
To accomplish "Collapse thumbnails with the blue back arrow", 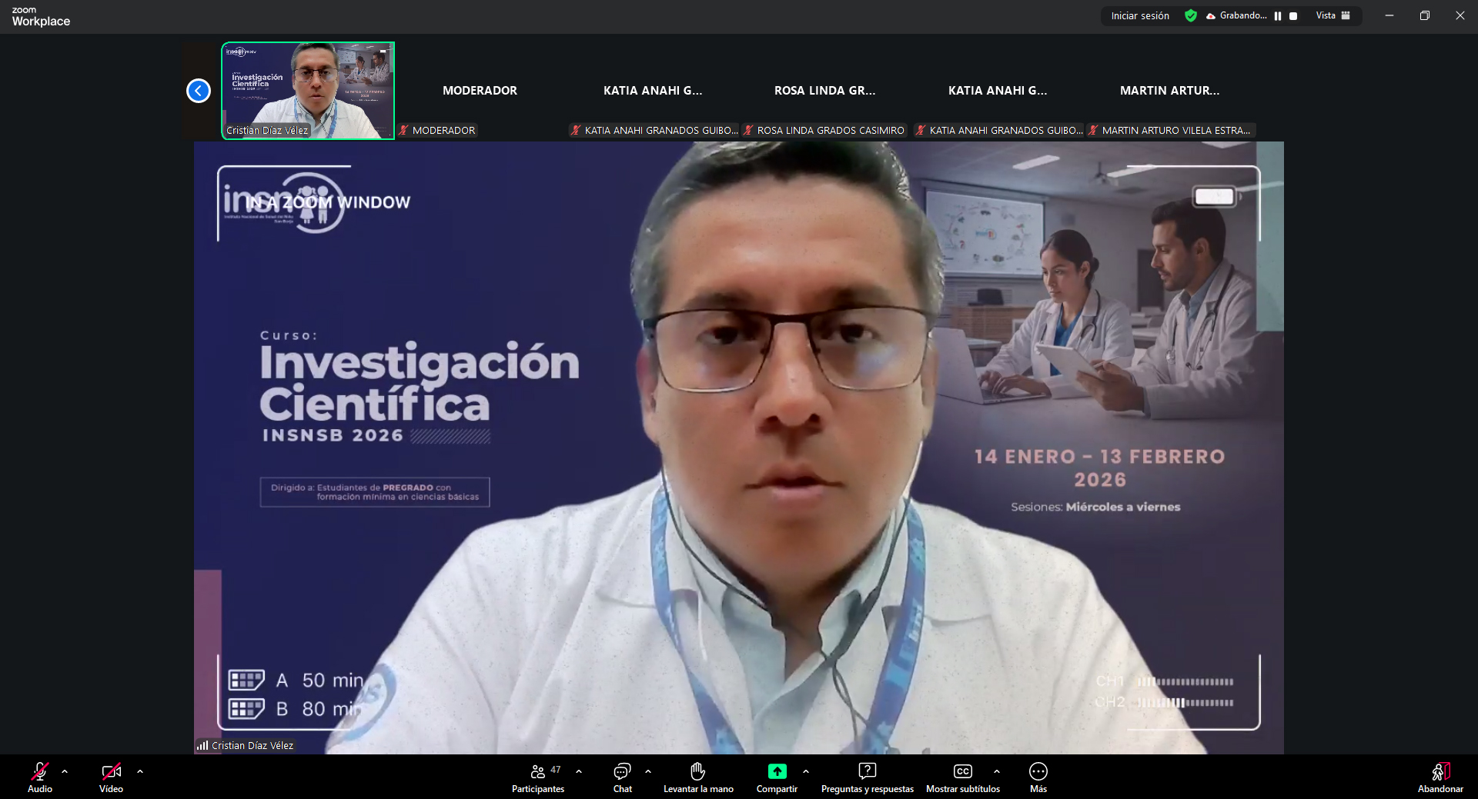I will coord(198,90).
